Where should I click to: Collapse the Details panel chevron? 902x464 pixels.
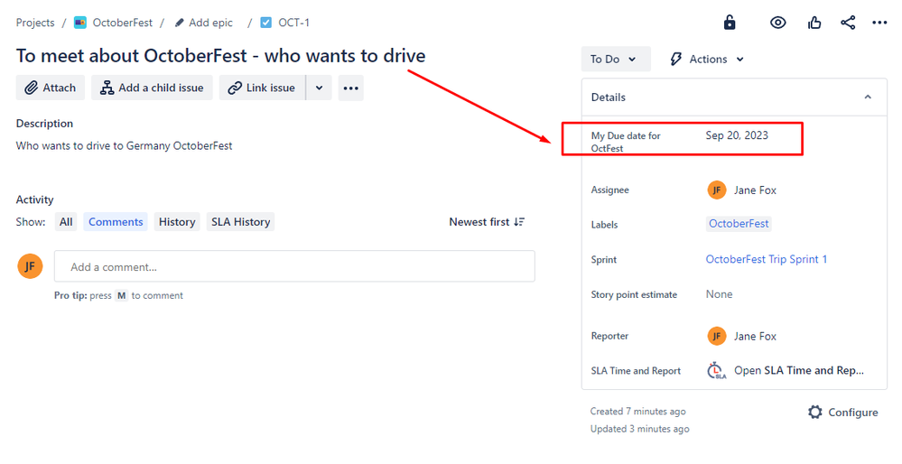[868, 97]
